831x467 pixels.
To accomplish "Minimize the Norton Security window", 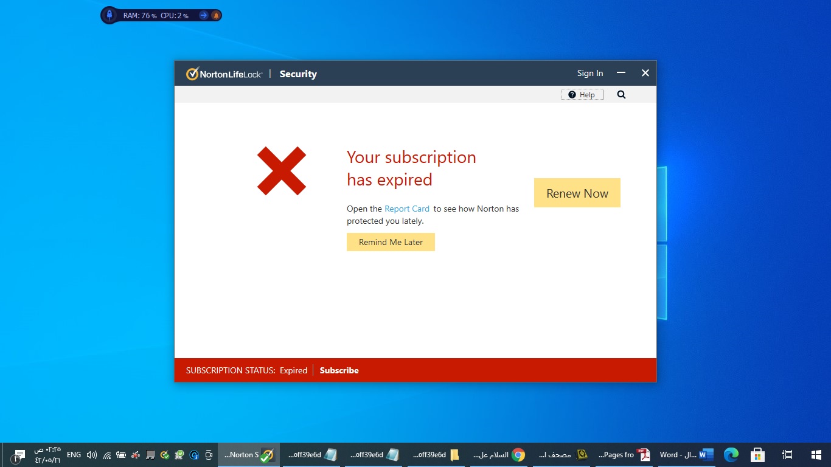I will tap(621, 73).
